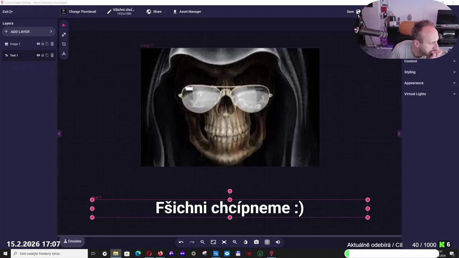Click the Emulate button
This screenshot has height=258, width=459.
tap(72, 241)
